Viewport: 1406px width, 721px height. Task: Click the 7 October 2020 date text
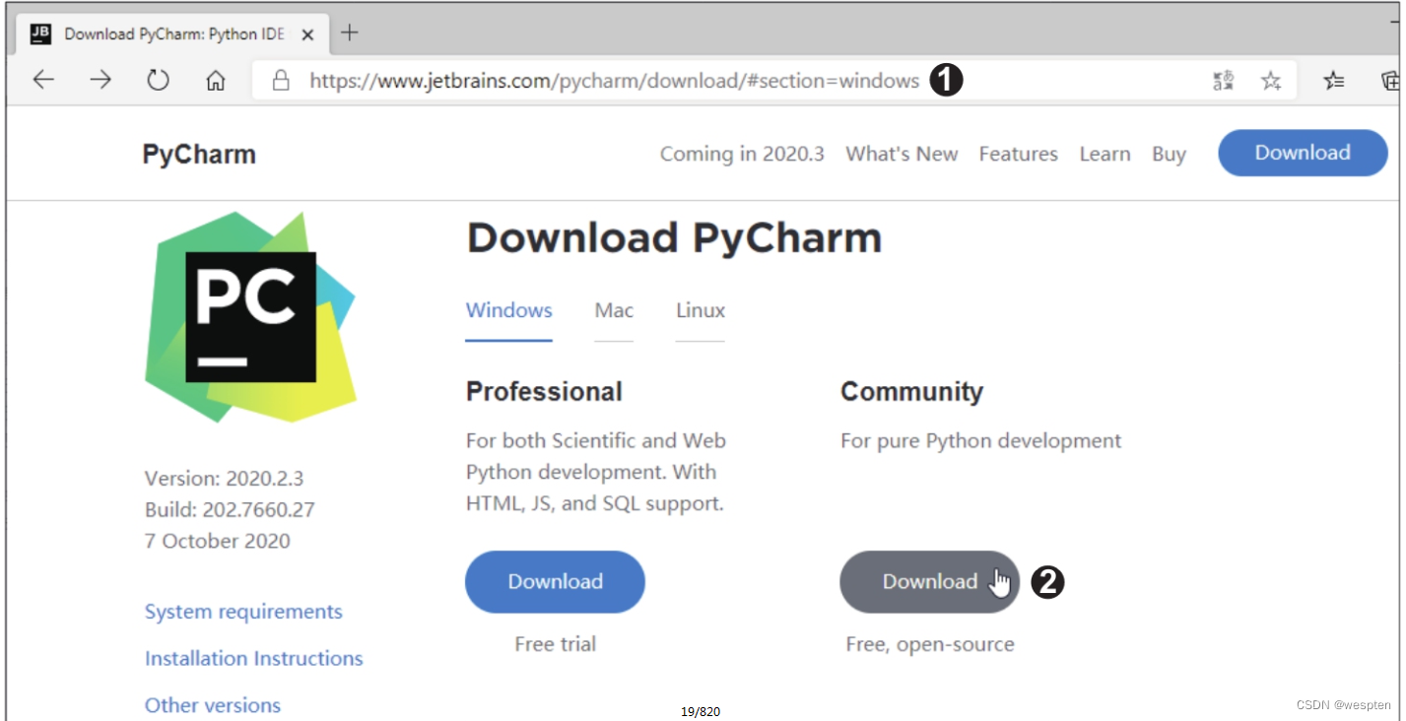pos(217,541)
